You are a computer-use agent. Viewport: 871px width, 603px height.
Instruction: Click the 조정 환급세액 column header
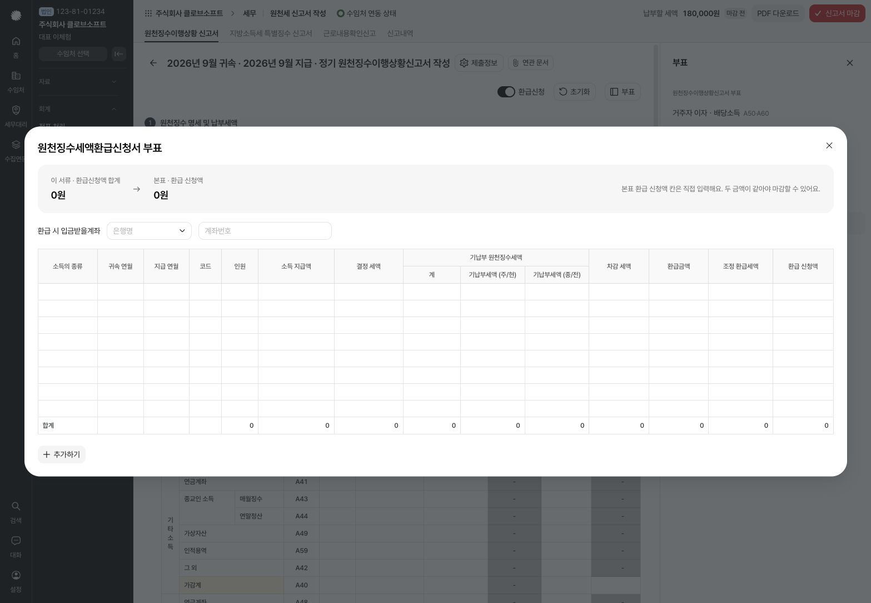click(x=740, y=266)
